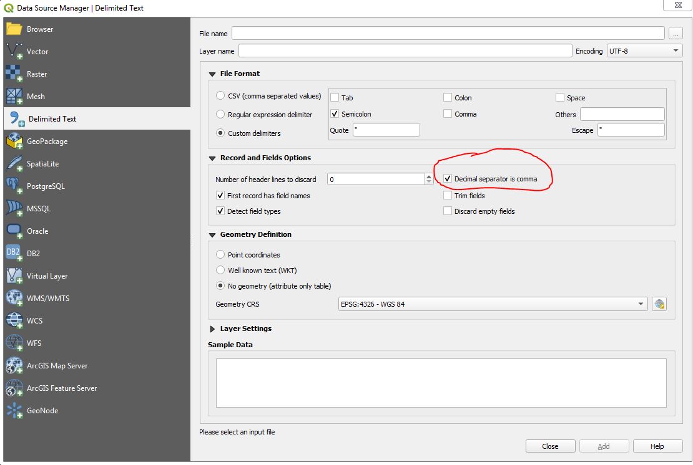
Task: Select Custom delimiters option
Action: point(220,133)
